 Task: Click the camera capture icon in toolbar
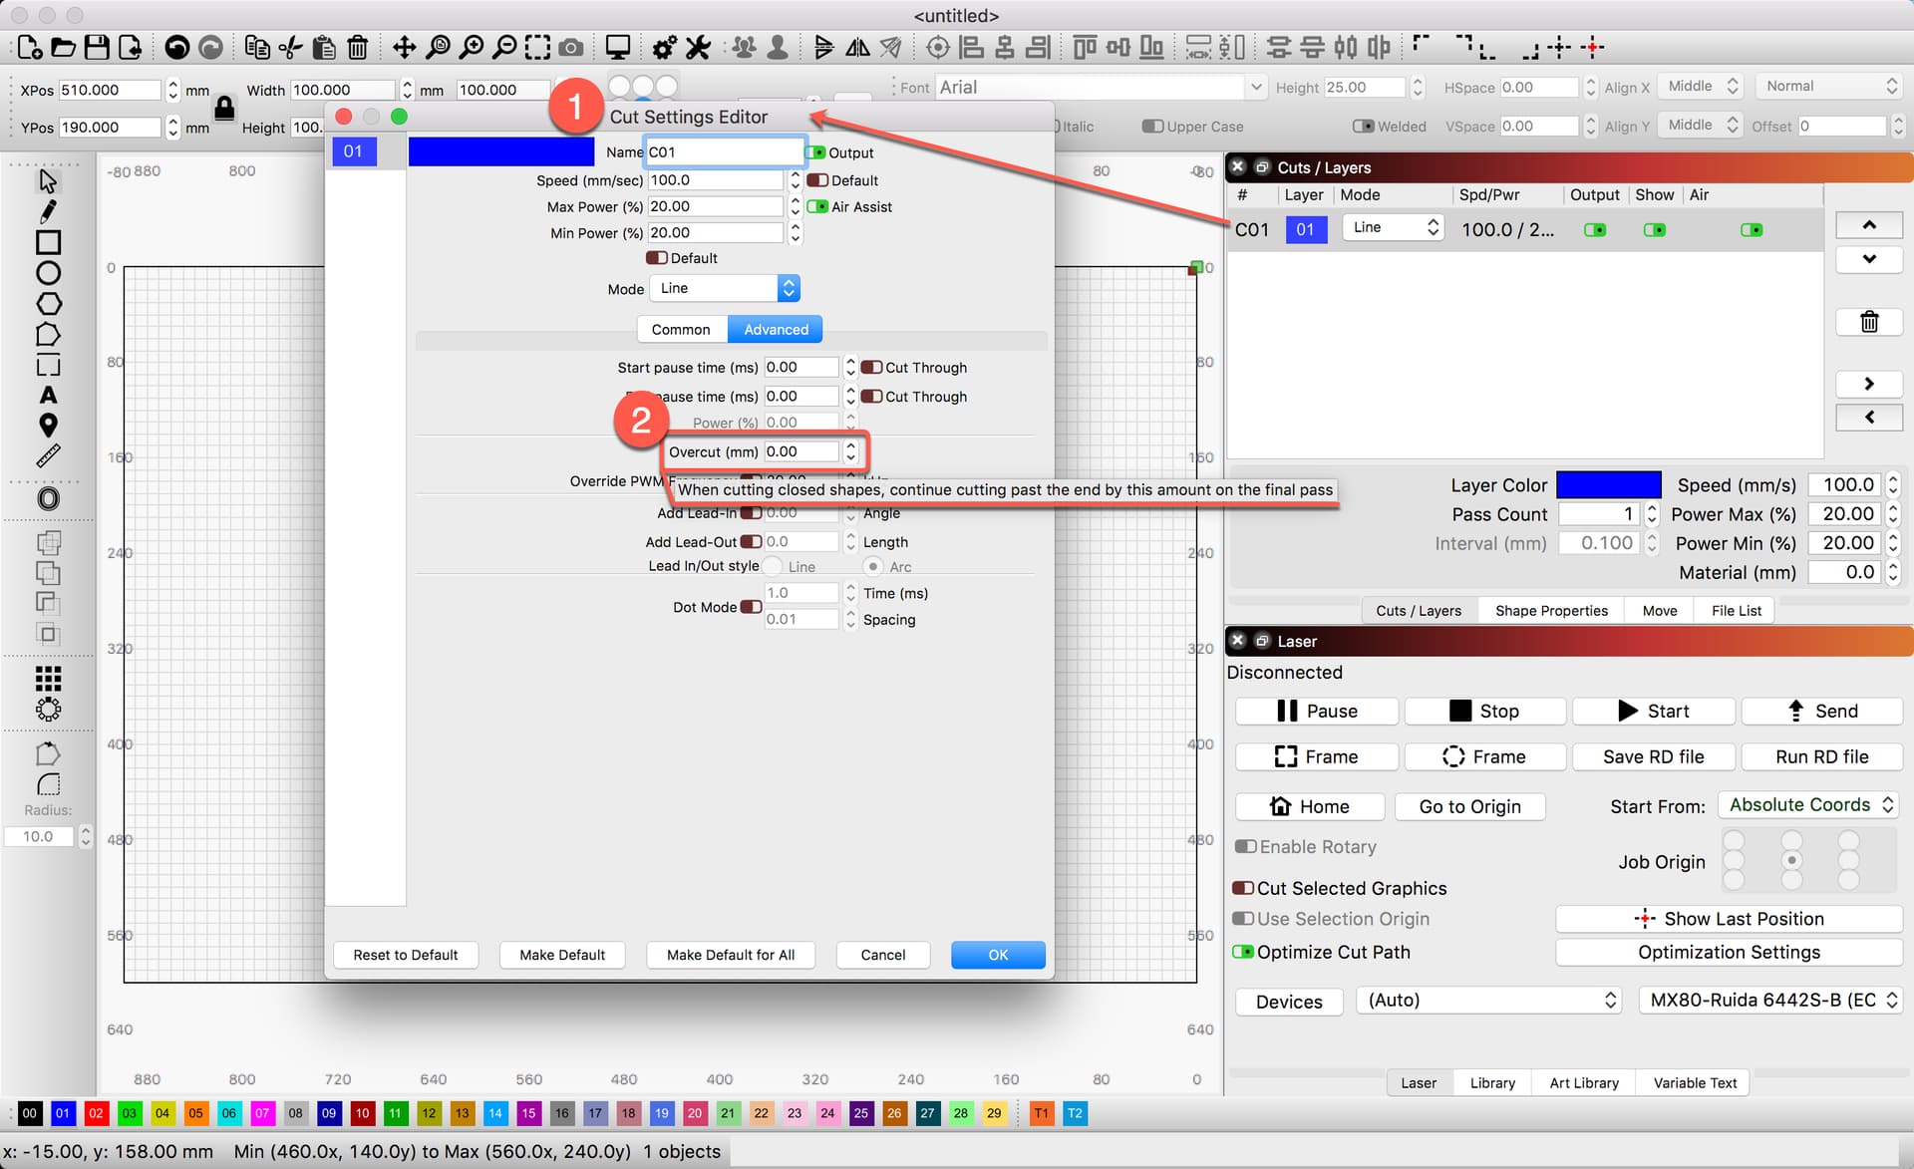(x=571, y=47)
